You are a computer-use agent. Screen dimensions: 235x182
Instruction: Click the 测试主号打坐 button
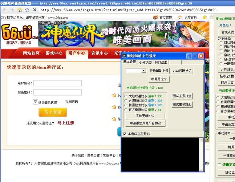182,96
